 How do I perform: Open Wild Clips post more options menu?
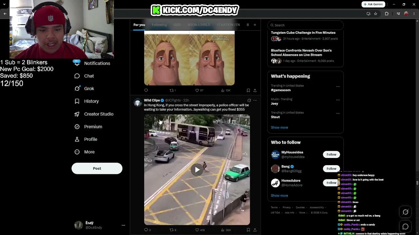pyautogui.click(x=255, y=100)
